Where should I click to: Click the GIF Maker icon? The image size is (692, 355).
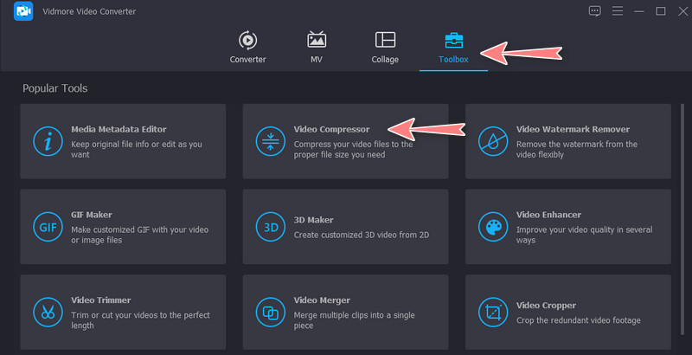47,227
